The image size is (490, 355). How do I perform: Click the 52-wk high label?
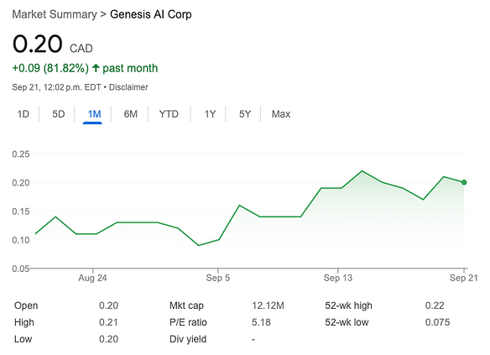tap(348, 305)
